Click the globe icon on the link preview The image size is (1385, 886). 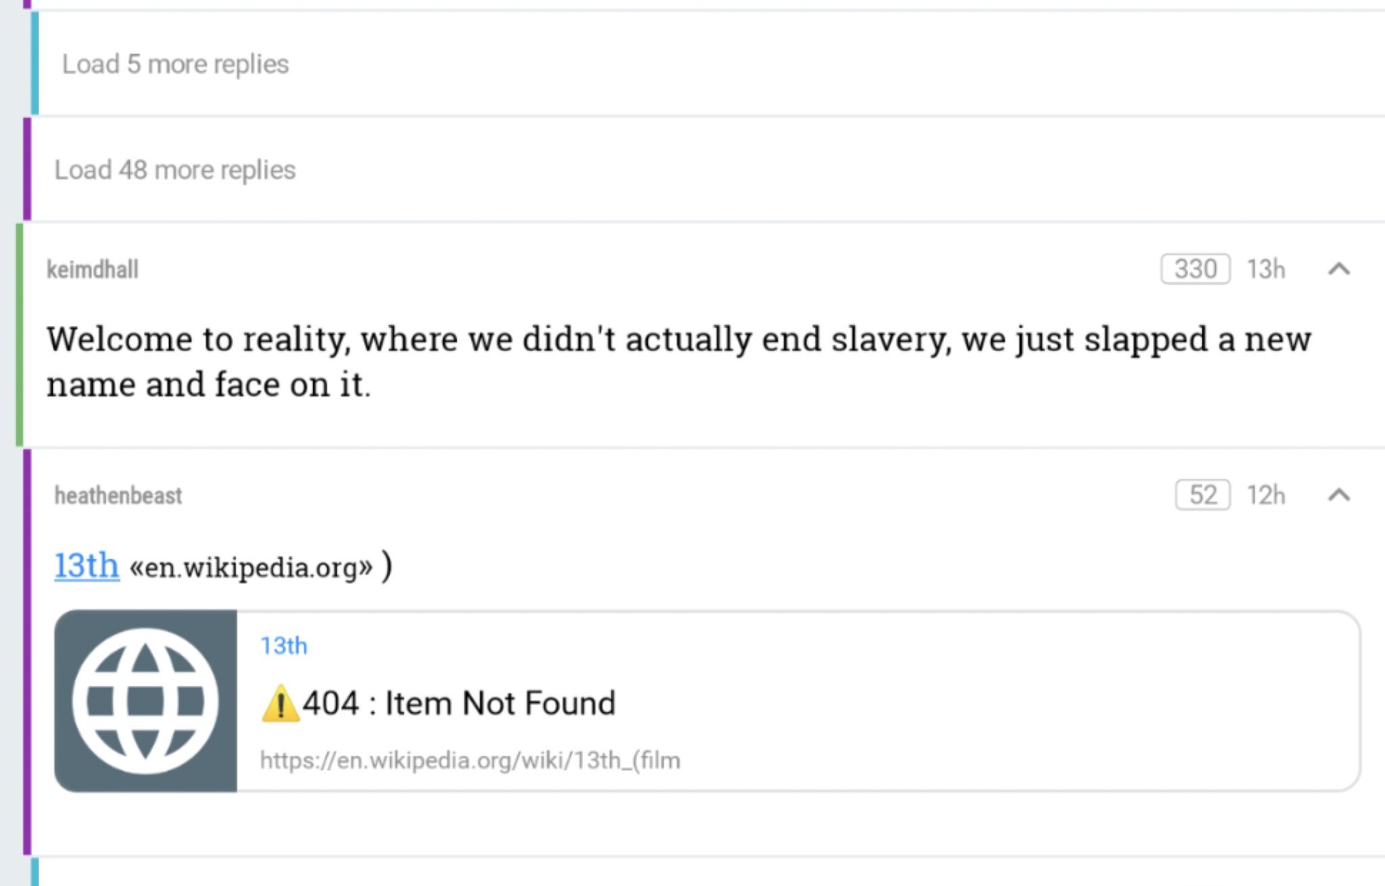pos(146,701)
